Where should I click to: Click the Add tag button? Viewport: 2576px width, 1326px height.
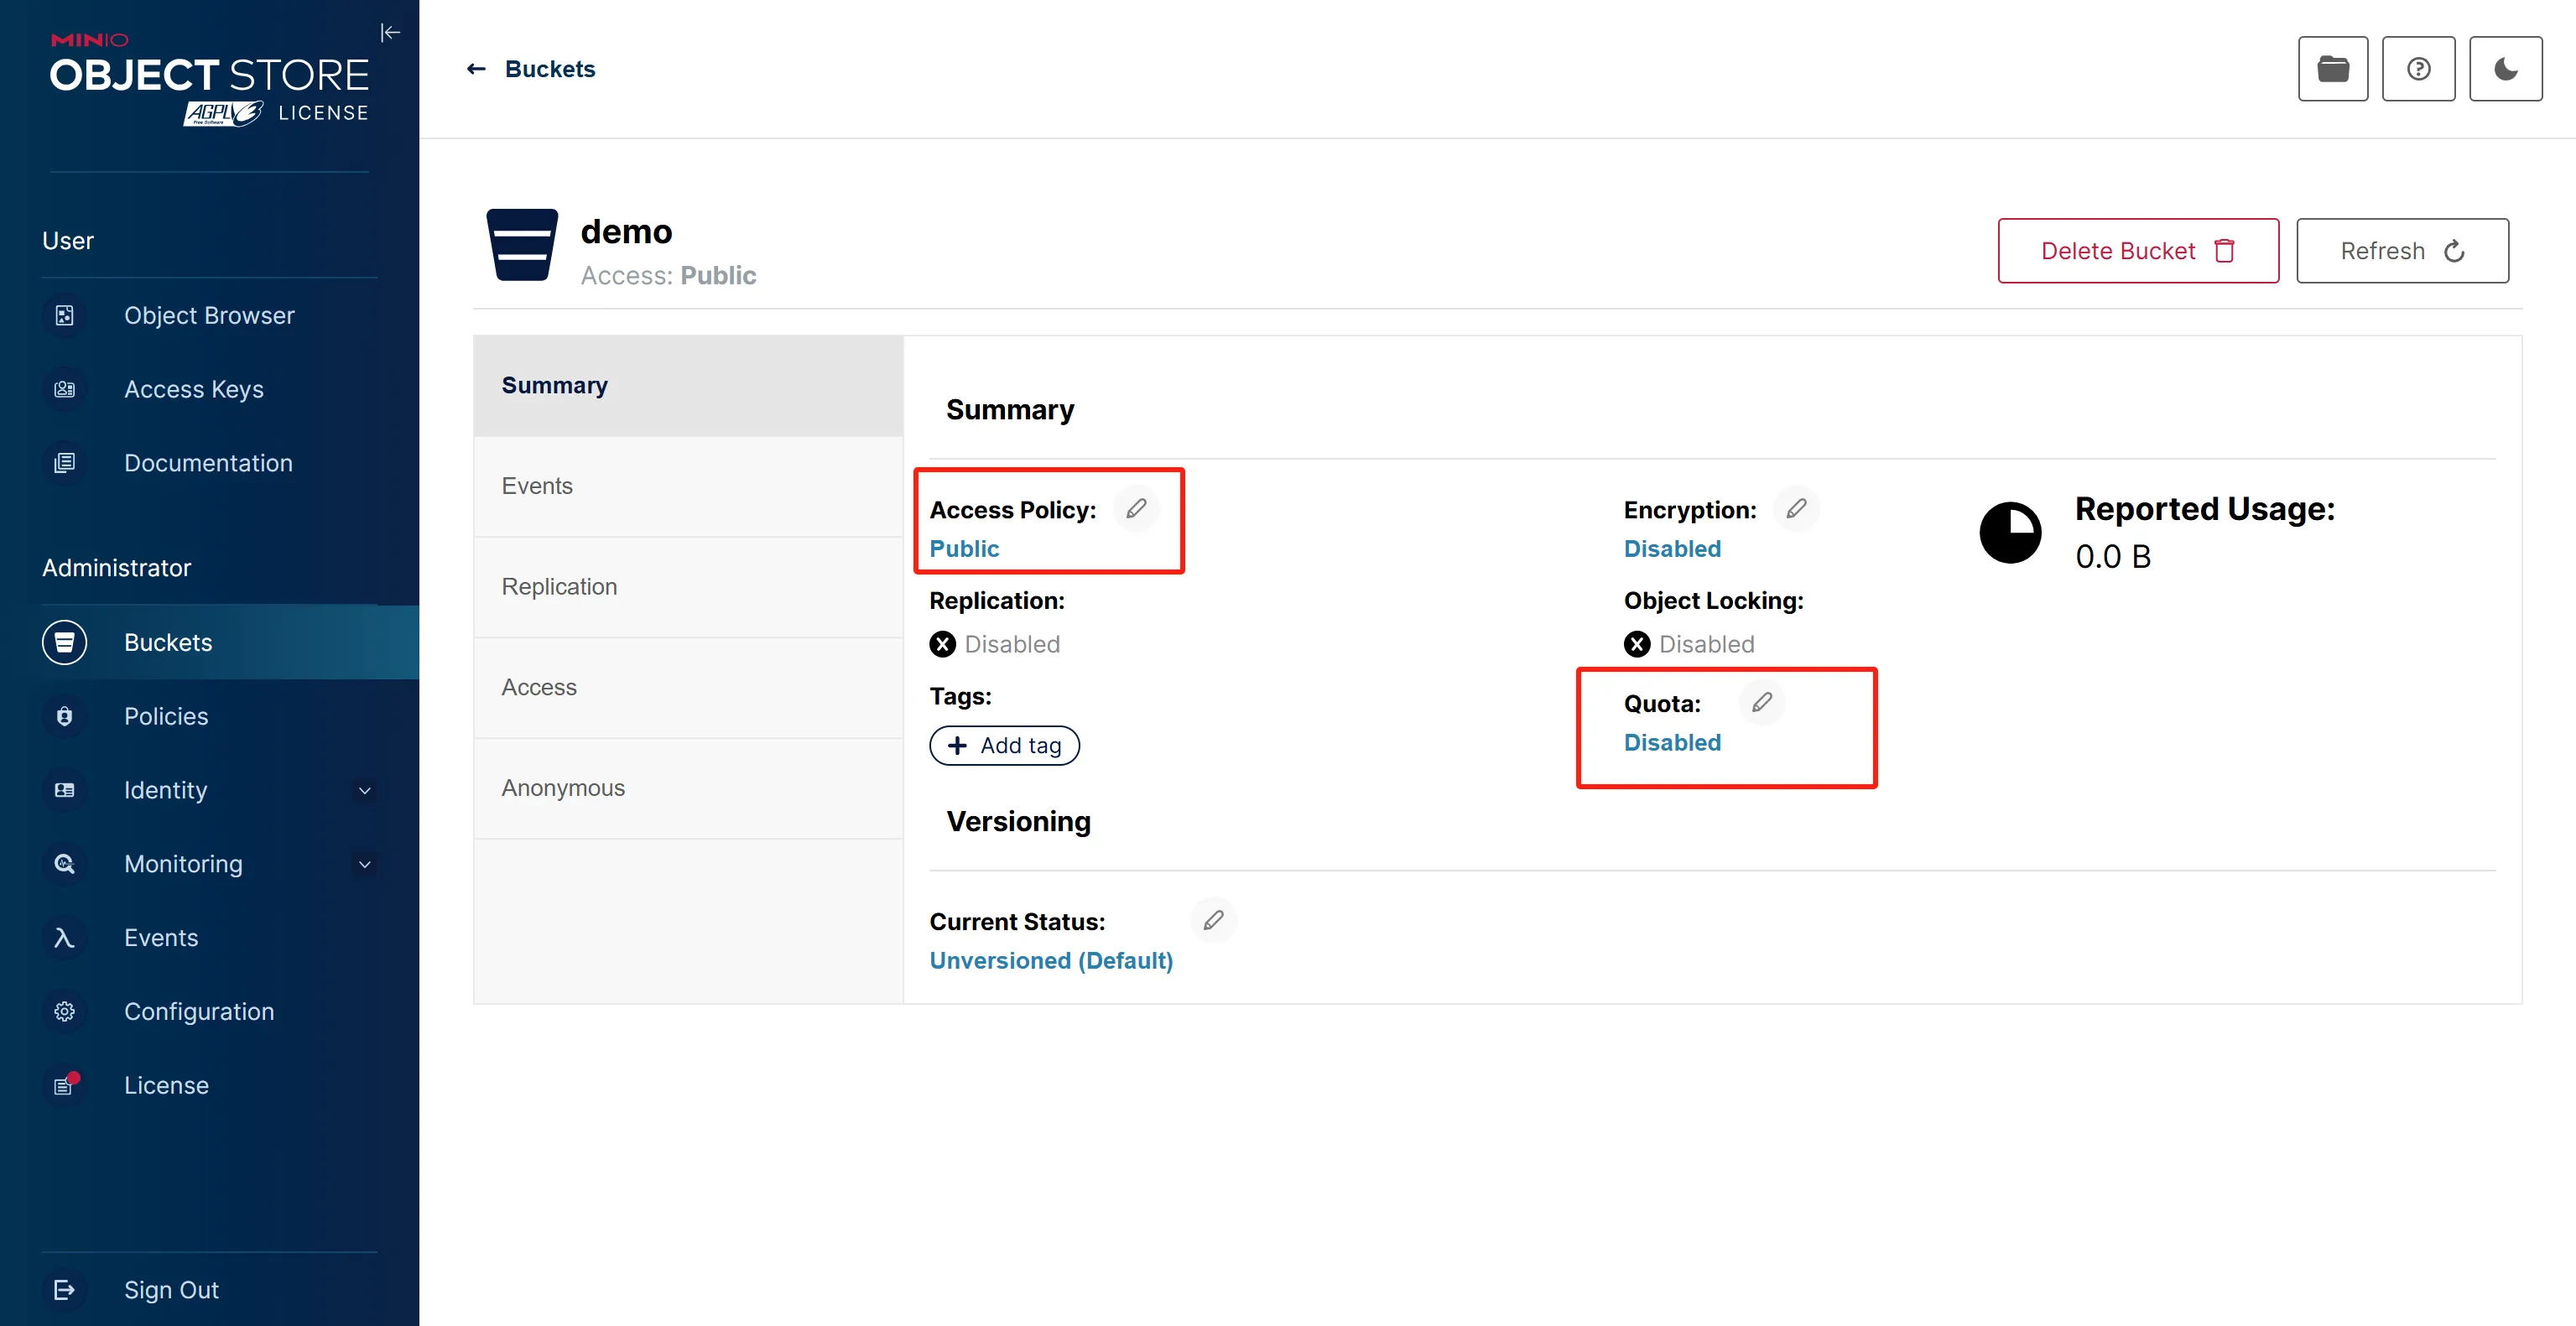(1004, 746)
